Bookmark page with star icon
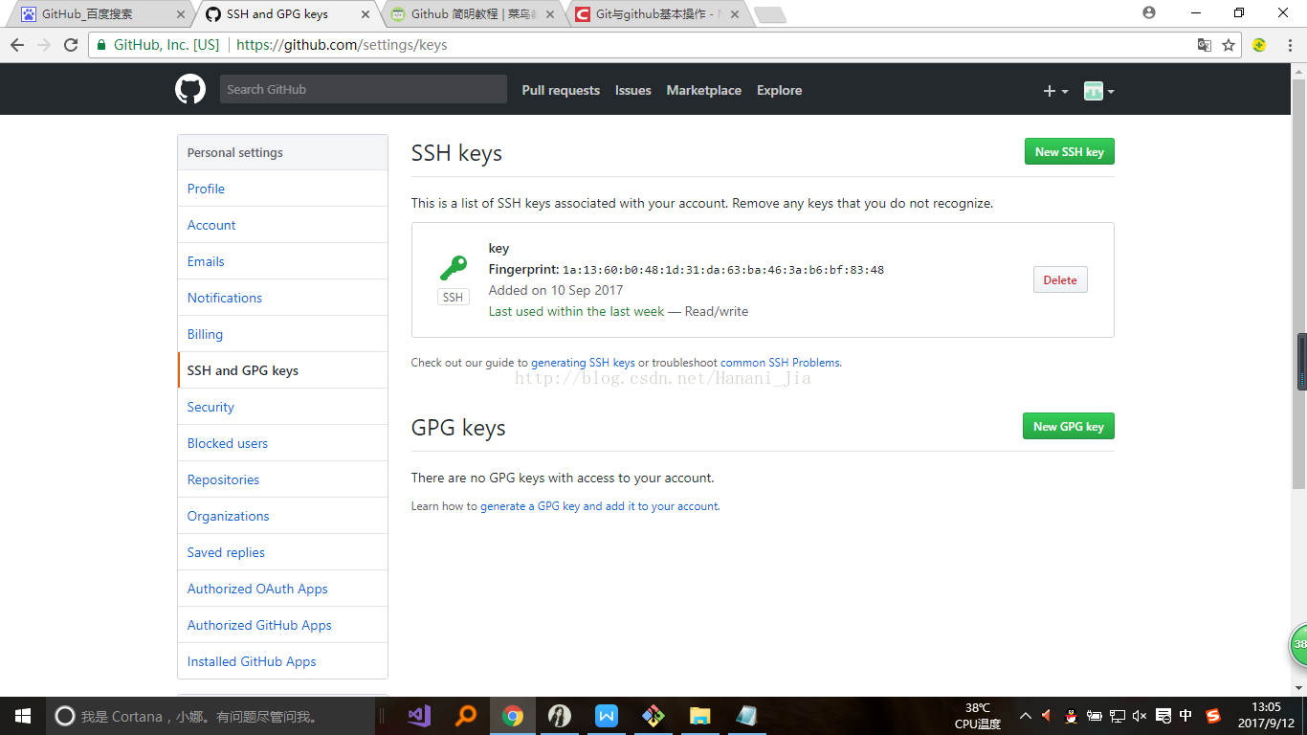This screenshot has height=735, width=1307. 1229,45
